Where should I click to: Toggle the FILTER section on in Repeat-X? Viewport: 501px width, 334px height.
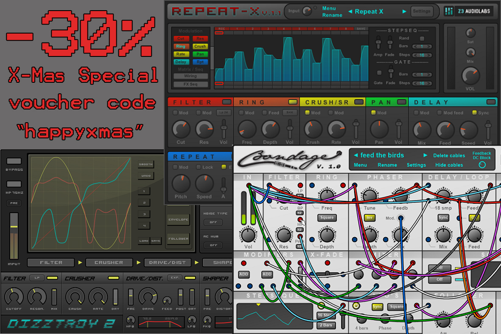click(227, 102)
